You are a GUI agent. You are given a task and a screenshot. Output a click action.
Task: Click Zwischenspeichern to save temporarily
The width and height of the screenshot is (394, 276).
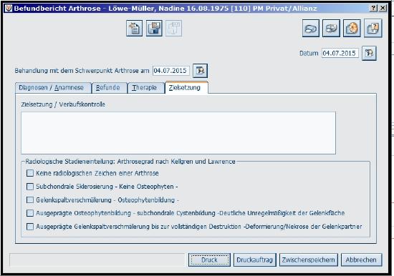[309, 260]
